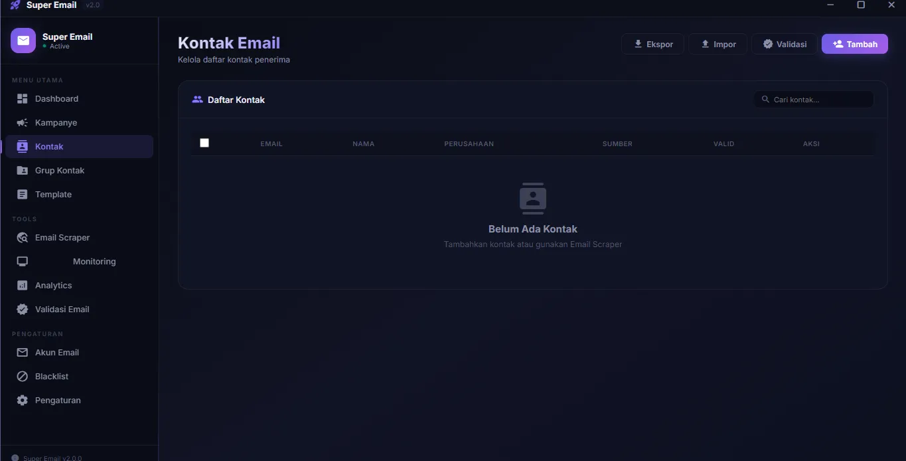
Task: Click the Validasi Email badge icon in sidebar
Action: click(23, 310)
